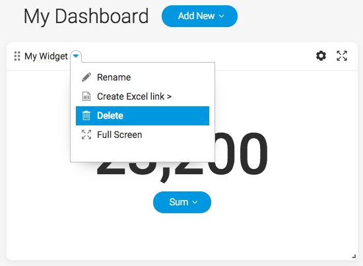Click the full screen arrows icon in widget header

342,56
